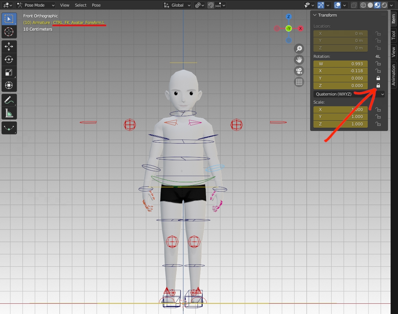
Task: Collapse the Transform panel
Action: pyautogui.click(x=315, y=15)
